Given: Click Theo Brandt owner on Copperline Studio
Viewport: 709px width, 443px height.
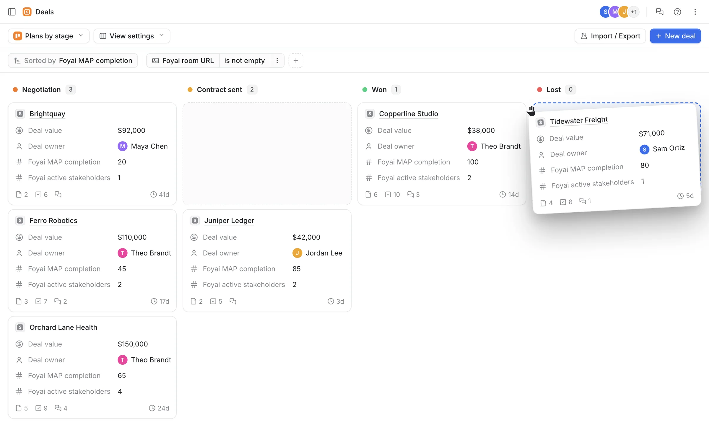Looking at the screenshot, I should 494,146.
